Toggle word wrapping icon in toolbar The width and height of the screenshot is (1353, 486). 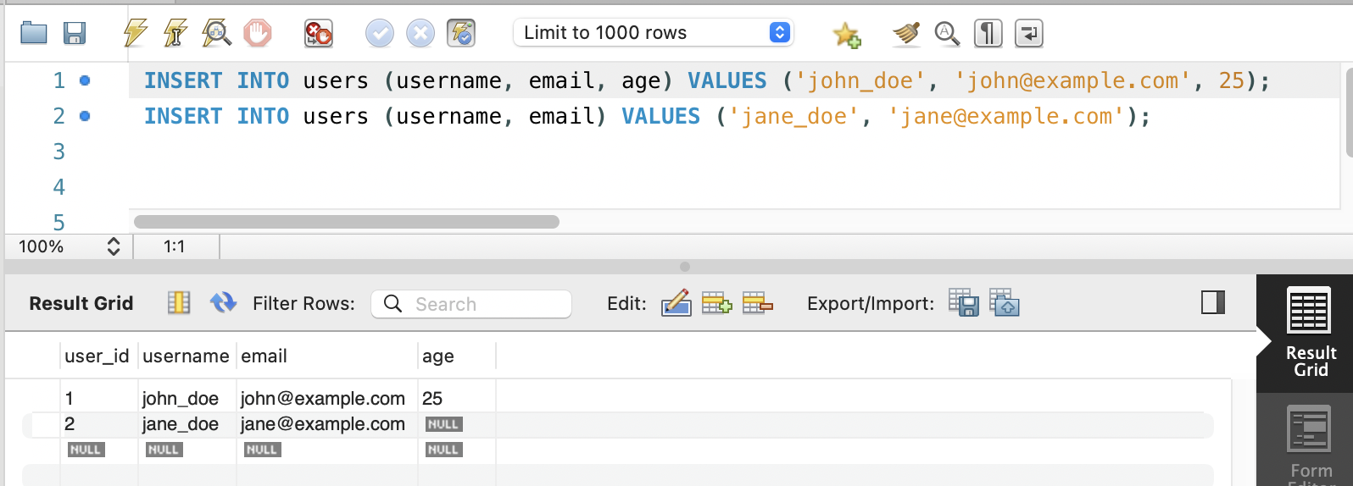(x=1028, y=33)
